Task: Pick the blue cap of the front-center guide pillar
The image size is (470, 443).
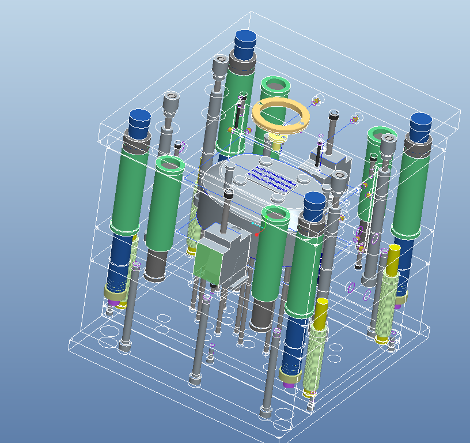Action: tap(314, 208)
